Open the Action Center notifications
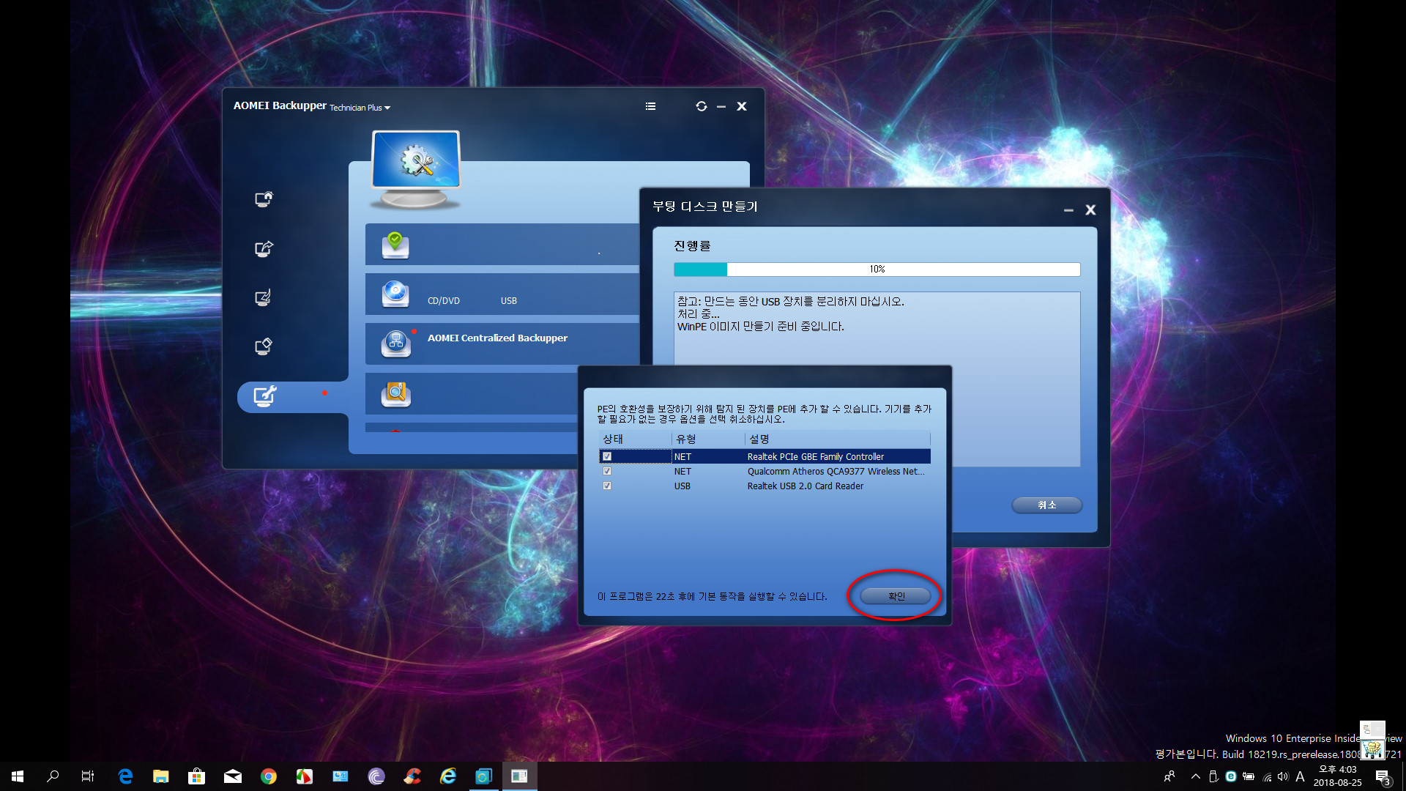The width and height of the screenshot is (1406, 791). pos(1383,777)
